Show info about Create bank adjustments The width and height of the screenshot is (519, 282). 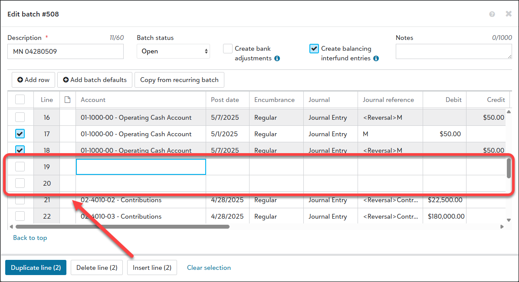tap(277, 58)
